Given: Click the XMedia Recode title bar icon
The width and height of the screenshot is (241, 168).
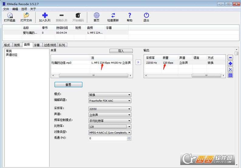Looking at the screenshot, I should (4, 4).
